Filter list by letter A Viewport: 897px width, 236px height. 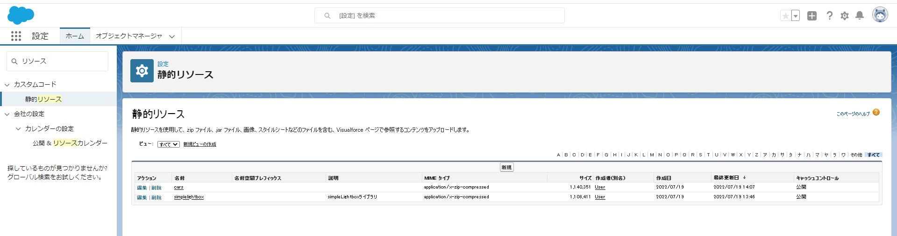pos(558,155)
